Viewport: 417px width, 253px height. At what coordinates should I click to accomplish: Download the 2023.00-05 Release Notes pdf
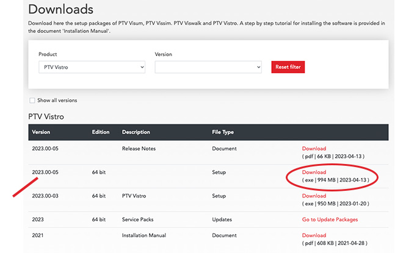pos(314,148)
